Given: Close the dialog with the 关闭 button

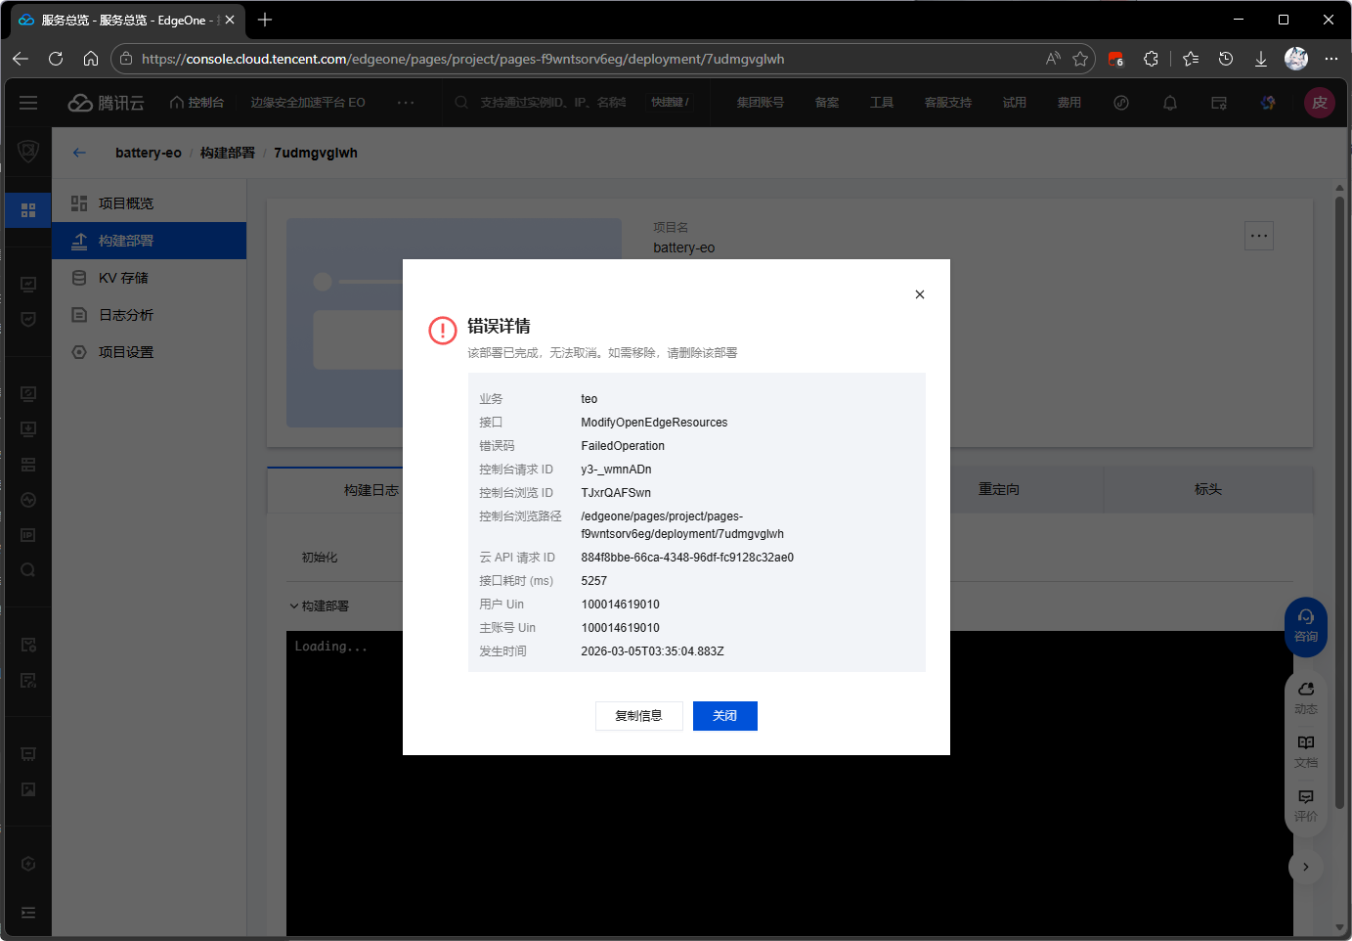Looking at the screenshot, I should coord(724,715).
